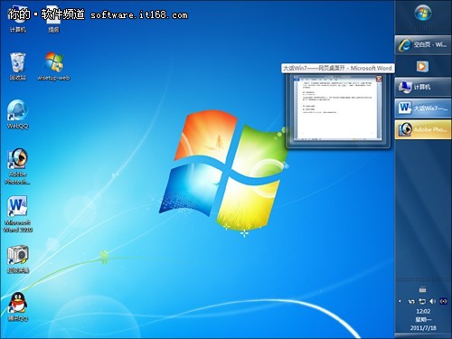Open the wireless signal tray icon
452x339 pixels.
click(x=443, y=301)
